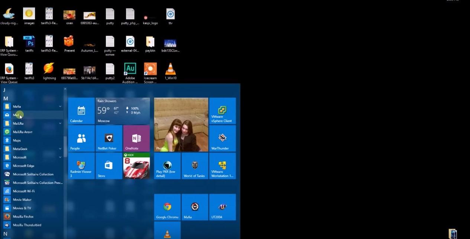Open the Google Chrome tile
The width and height of the screenshot is (470, 239).
pyautogui.click(x=167, y=207)
